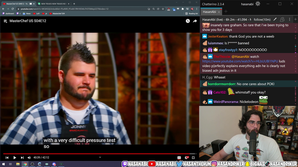Seek on the red video progress bar
Viewport: 298px width, 167px height.
[x=100, y=154]
